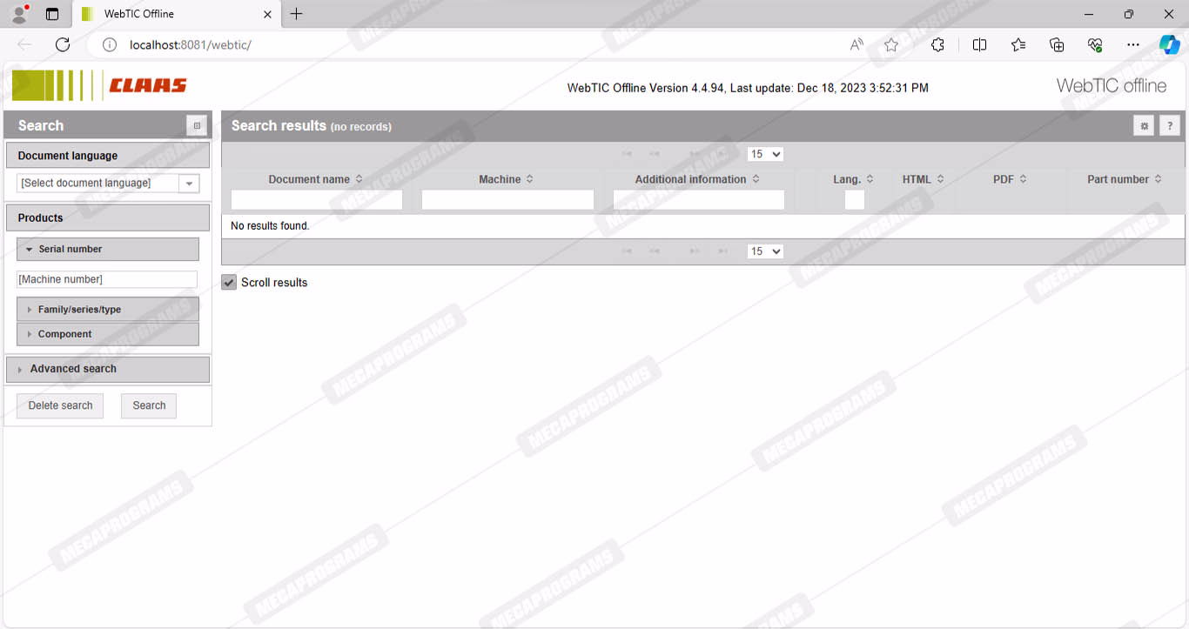Expand the Advanced search section
The width and height of the screenshot is (1189, 629).
click(108, 369)
